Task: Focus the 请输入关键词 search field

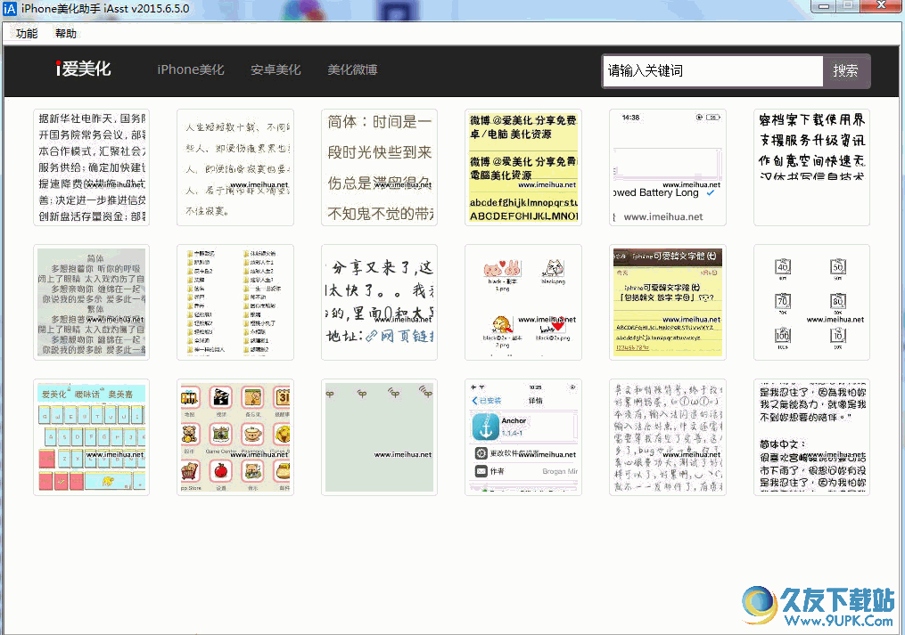Action: (x=712, y=71)
